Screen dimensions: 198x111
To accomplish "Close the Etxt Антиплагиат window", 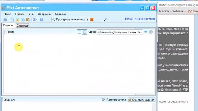I will pyautogui.click(x=153, y=8).
